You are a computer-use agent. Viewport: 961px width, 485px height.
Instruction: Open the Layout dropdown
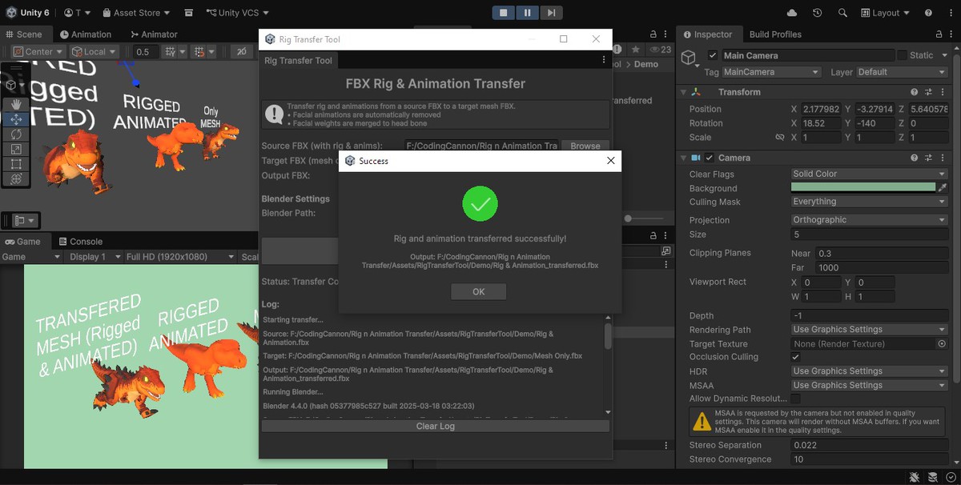pos(885,13)
